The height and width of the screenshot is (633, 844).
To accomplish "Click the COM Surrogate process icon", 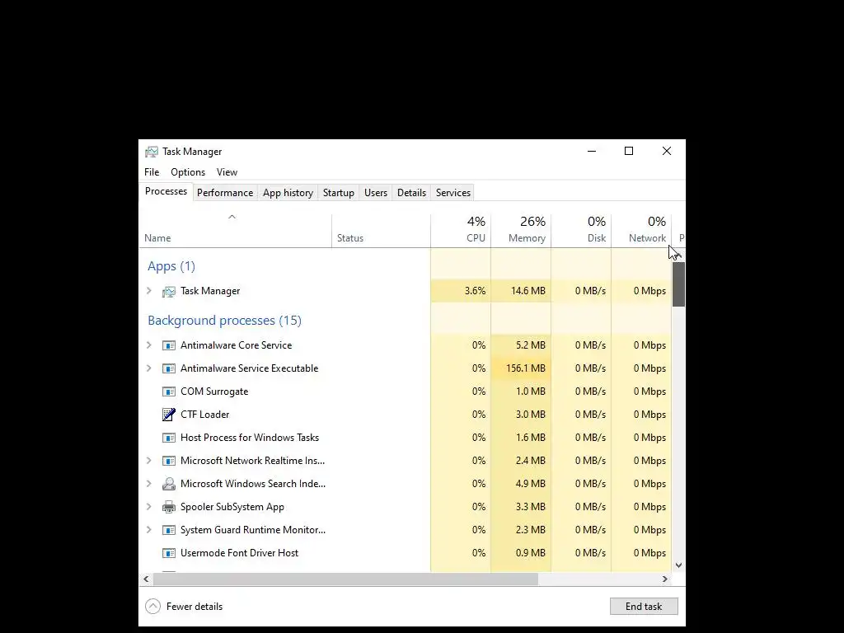I will tap(168, 392).
